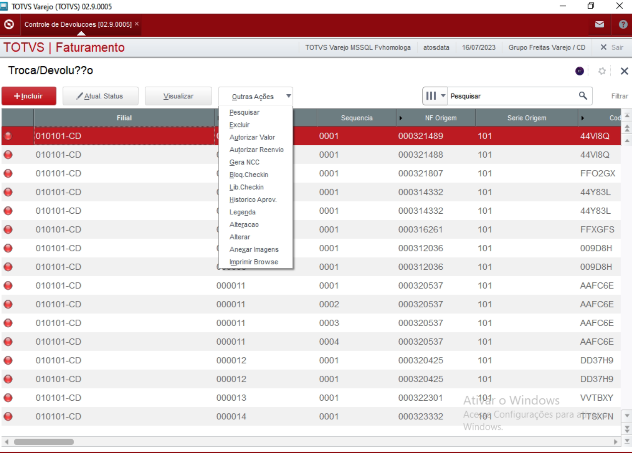Viewport: 632px width, 453px height.
Task: Click the 000014 number cell
Action: (x=231, y=416)
